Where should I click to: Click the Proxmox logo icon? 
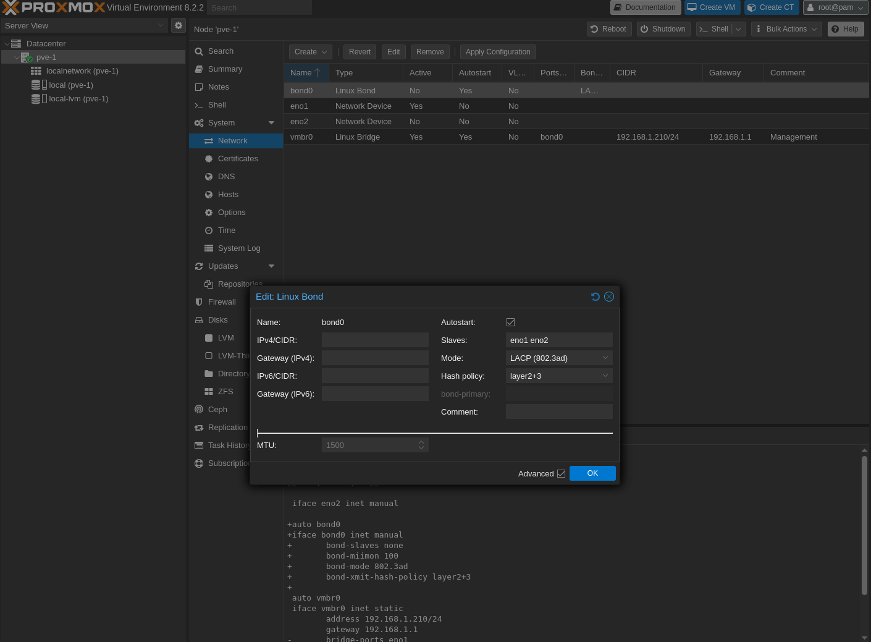pyautogui.click(x=11, y=7)
